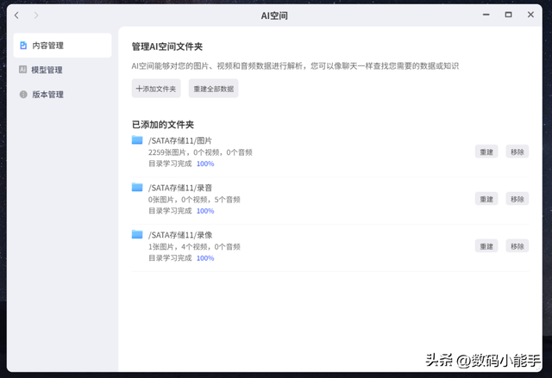552x378 pixels.
Task: Click the 图片 folder icon
Action: pyautogui.click(x=137, y=140)
